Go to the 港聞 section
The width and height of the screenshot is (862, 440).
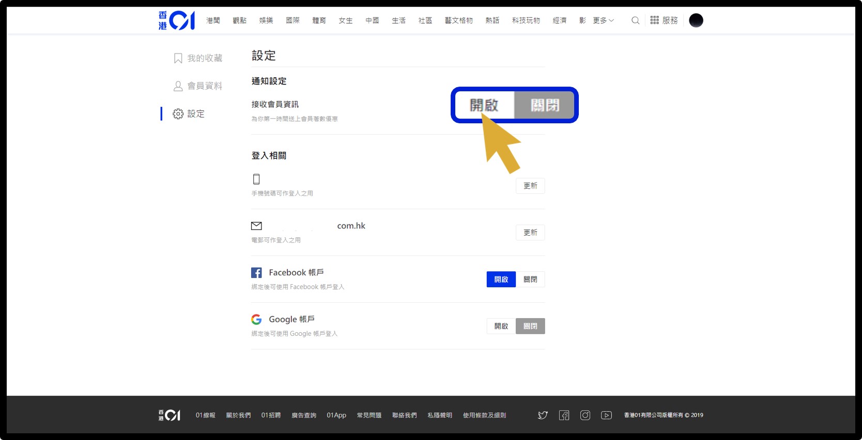click(x=213, y=21)
